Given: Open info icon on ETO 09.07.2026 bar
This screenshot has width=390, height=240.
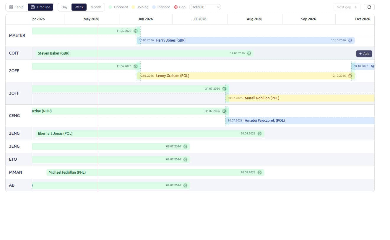Looking at the screenshot, I should [185, 160].
